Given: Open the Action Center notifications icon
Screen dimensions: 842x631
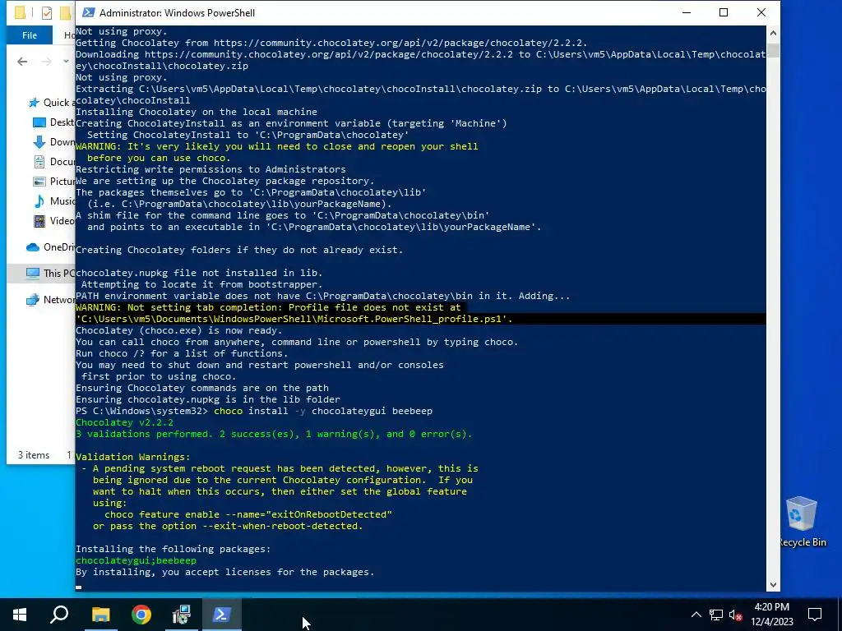Looking at the screenshot, I should tap(815, 615).
